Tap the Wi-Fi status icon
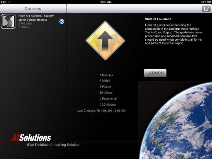 click(x=9, y=2)
